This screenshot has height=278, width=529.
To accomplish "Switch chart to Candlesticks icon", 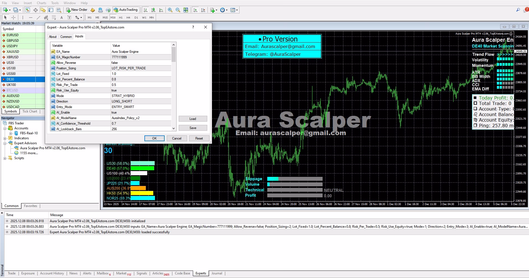I will tap(153, 10).
